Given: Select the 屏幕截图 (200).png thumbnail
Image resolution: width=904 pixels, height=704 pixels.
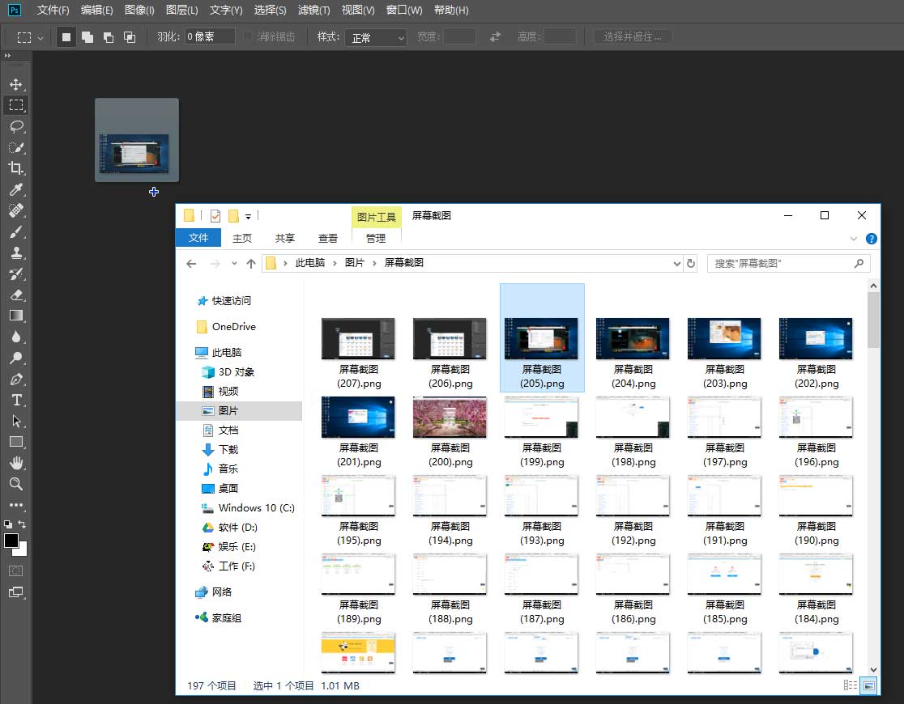Looking at the screenshot, I should (x=450, y=417).
